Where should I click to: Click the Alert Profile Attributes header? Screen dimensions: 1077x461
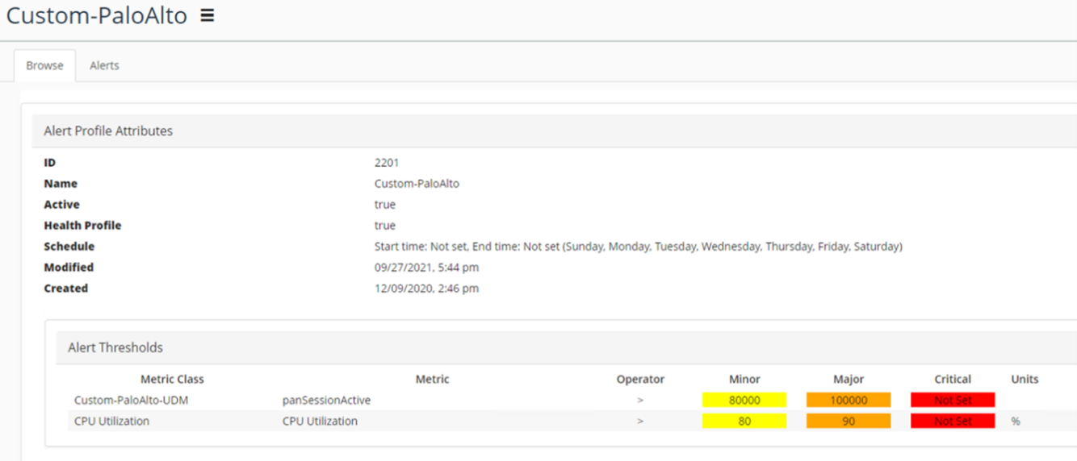(x=108, y=131)
